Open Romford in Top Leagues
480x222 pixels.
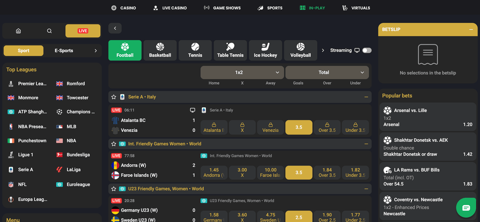tap(71, 84)
